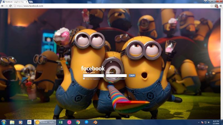The image size is (223, 125).
Task: Open the network tray icon
Action: tap(205, 122)
